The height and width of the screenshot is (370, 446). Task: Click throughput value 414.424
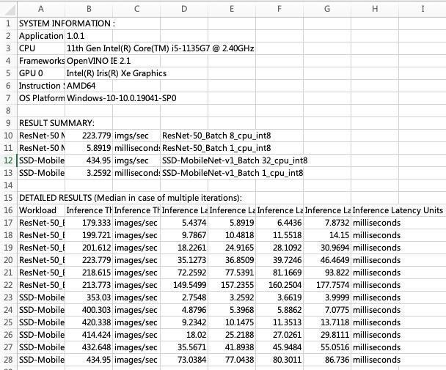click(x=89, y=335)
